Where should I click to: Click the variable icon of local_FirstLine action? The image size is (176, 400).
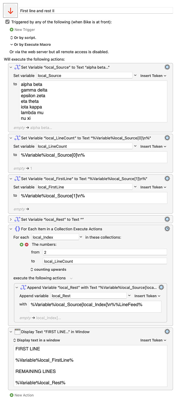point(17,179)
